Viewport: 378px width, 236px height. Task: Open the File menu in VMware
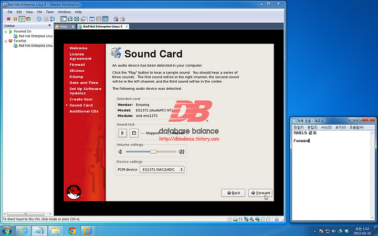pyautogui.click(x=10, y=12)
